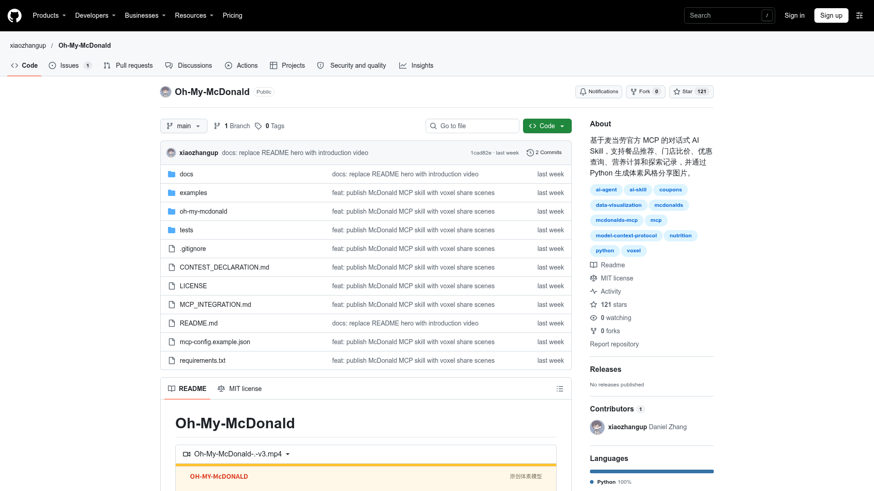Open the README outline list icon

[560, 389]
